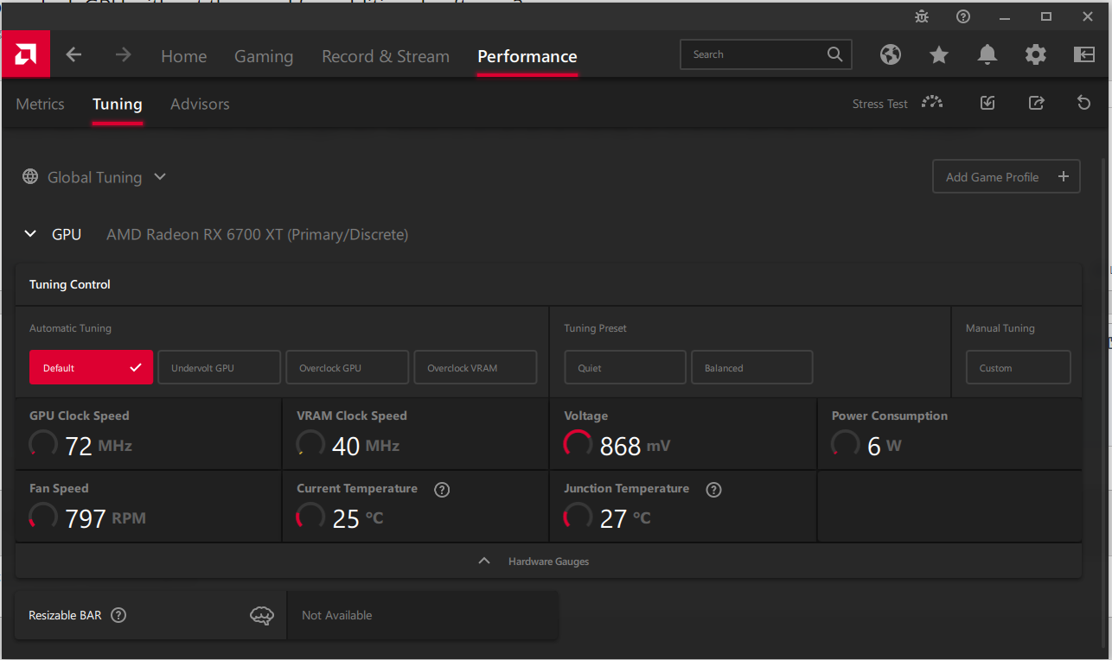Screen dimensions: 1112x660
Task: Open Junction Temperature help icon
Action: (713, 490)
